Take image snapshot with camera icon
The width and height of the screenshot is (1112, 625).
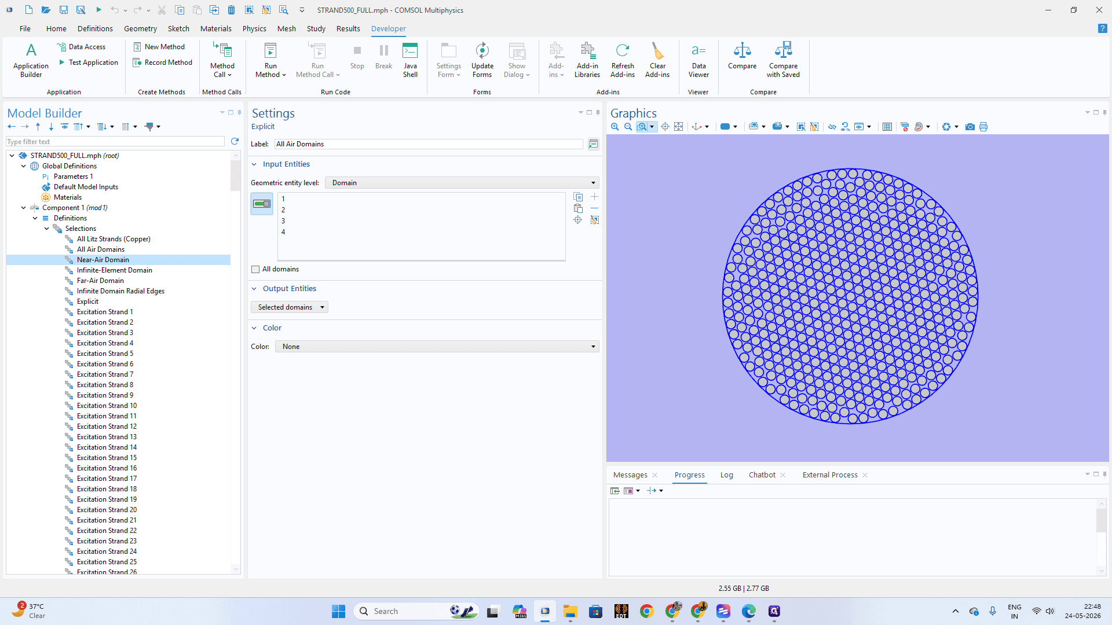970,127
